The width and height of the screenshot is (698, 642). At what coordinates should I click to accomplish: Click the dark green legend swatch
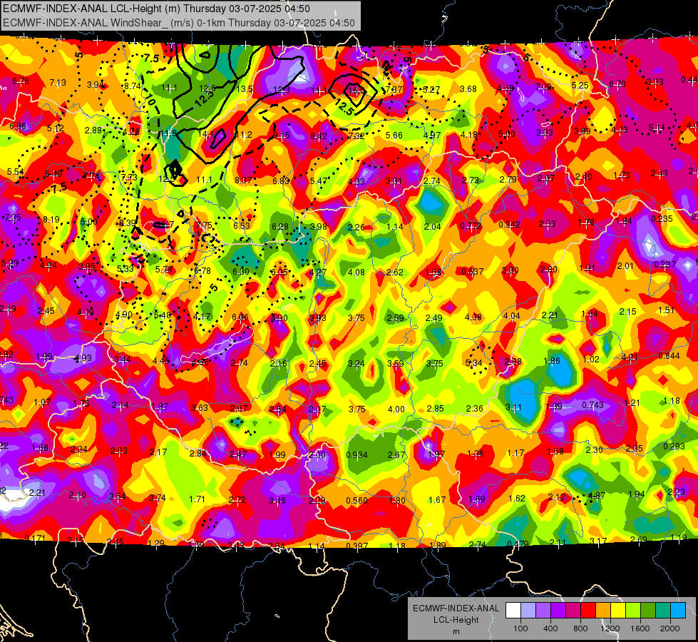647,611
